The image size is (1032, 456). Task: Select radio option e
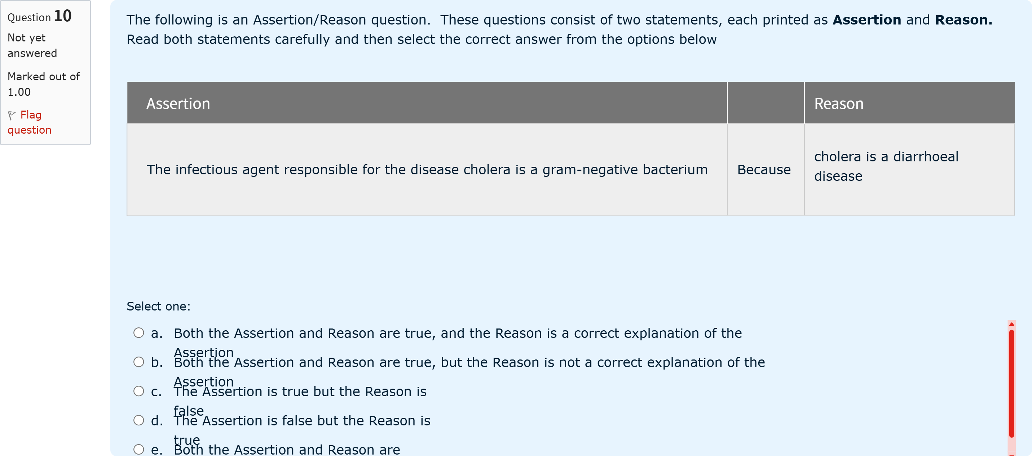[x=138, y=449]
